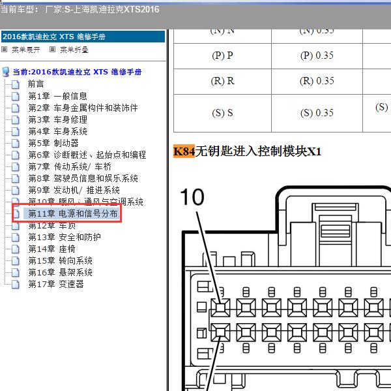Click the page icon next to 第8章

point(16,178)
